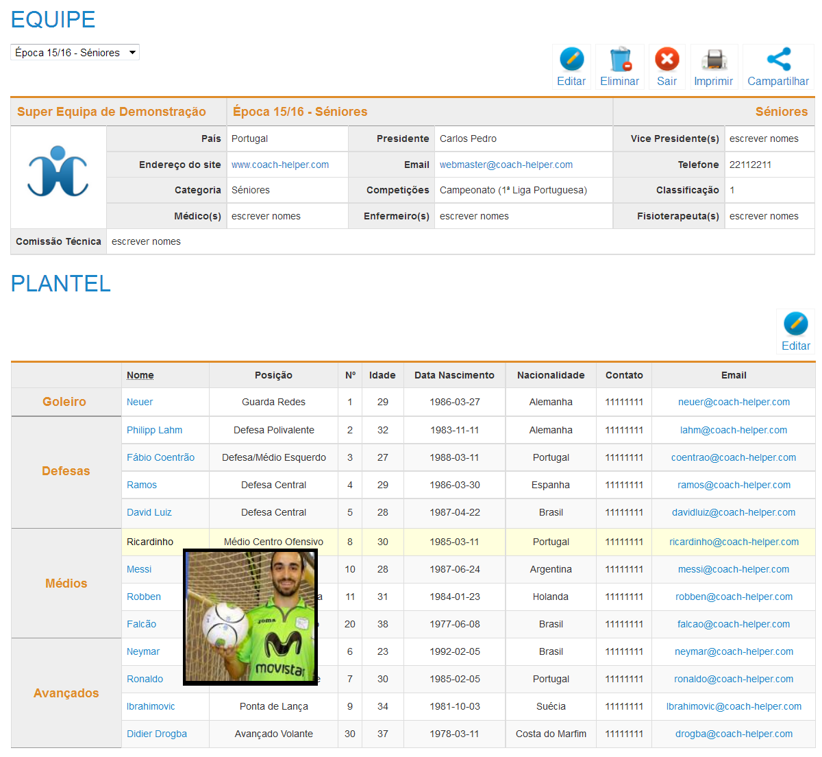Sort the squad by the Nome column header
Image resolution: width=822 pixels, height=757 pixels.
140,375
